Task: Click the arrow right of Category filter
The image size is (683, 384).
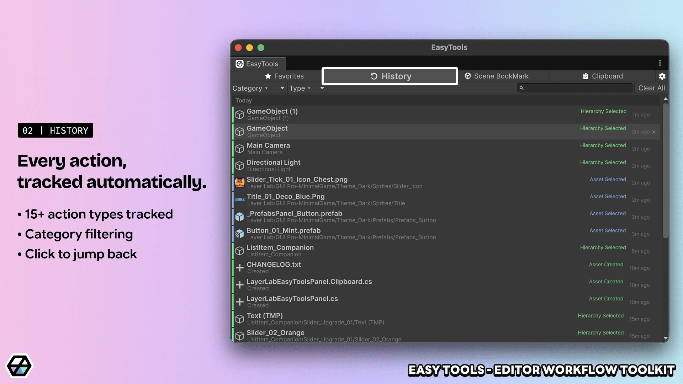Action: click(x=282, y=88)
